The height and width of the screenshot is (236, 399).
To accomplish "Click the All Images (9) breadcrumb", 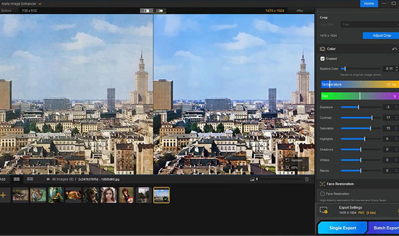I will [x=63, y=179].
